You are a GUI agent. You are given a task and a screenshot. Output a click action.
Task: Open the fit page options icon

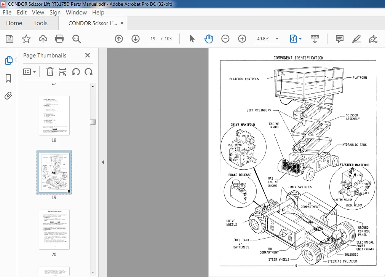[294, 39]
